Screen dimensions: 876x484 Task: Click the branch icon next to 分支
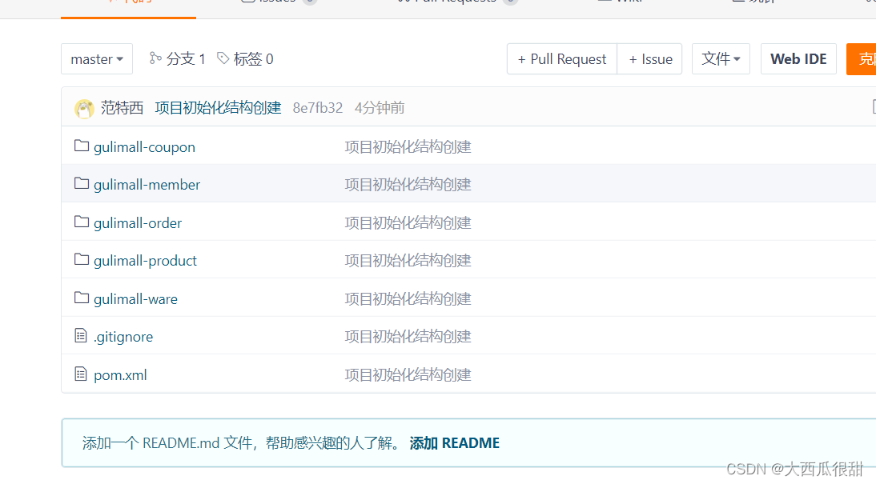click(x=155, y=58)
